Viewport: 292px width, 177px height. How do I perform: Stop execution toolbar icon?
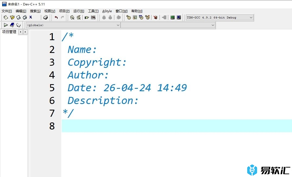tap(164, 17)
